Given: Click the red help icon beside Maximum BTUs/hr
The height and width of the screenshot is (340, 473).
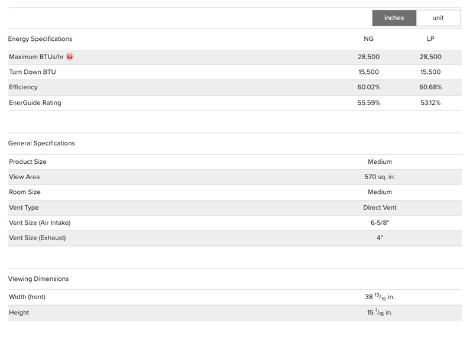Looking at the screenshot, I should [x=70, y=57].
